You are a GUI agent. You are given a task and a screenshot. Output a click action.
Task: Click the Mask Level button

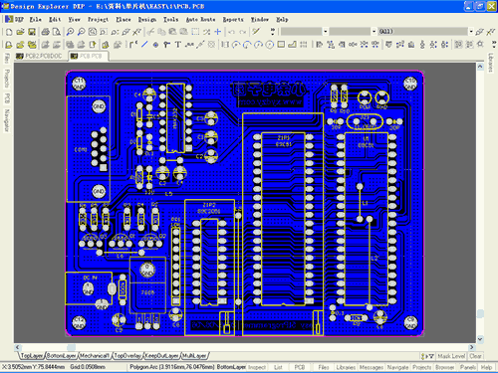click(x=451, y=356)
